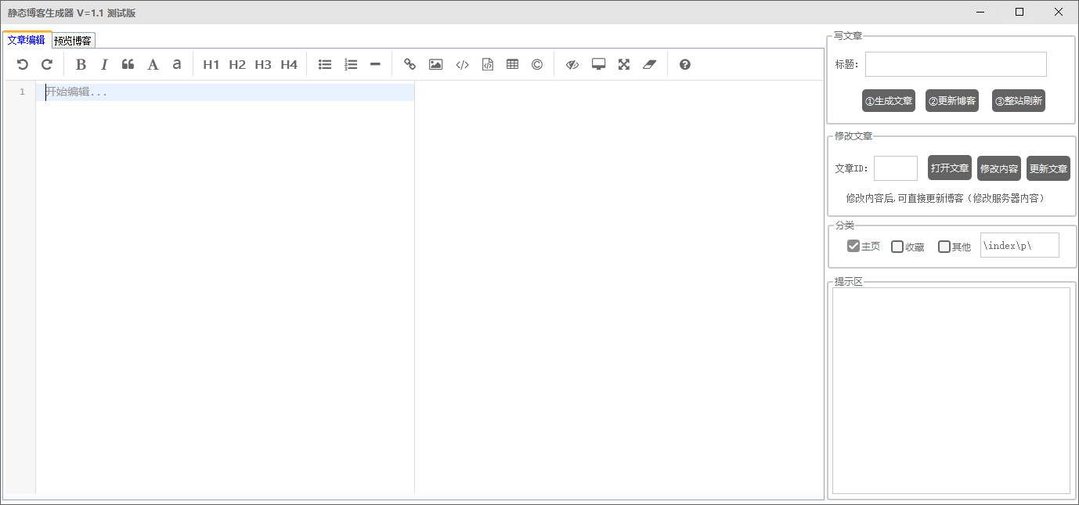
Task: Toggle bold formatting
Action: pos(81,64)
